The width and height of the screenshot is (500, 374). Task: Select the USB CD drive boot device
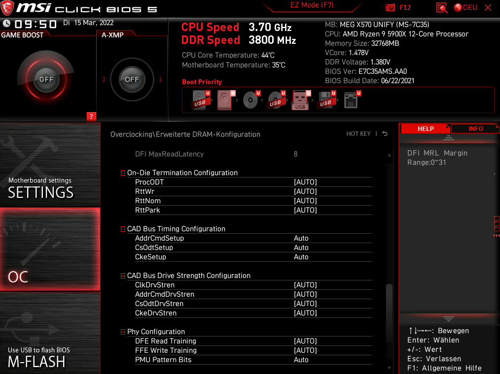pos(276,100)
